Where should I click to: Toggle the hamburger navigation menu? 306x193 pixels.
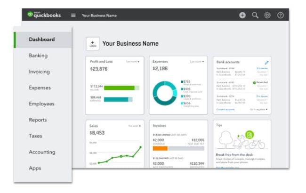click(x=73, y=15)
